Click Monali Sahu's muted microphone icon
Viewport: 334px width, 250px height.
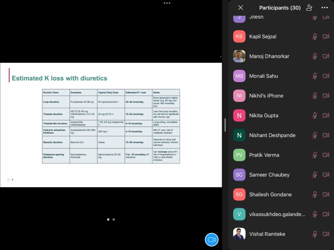pos(315,76)
